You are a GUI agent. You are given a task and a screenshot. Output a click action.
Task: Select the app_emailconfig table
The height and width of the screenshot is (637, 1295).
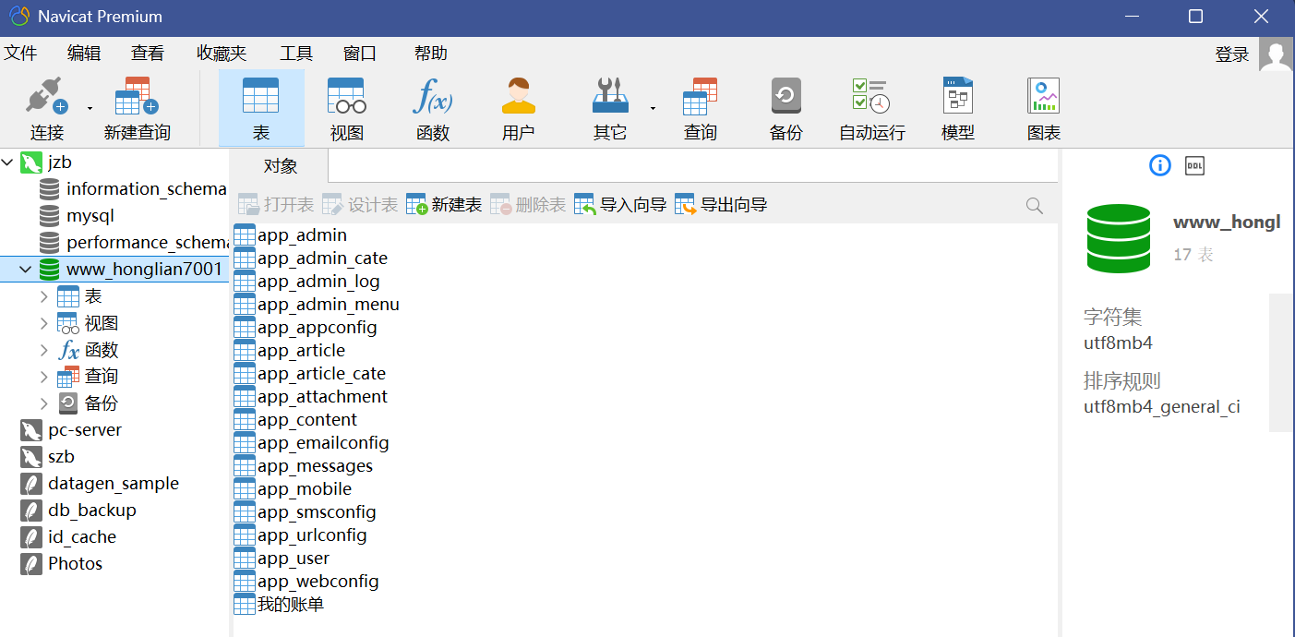click(323, 443)
